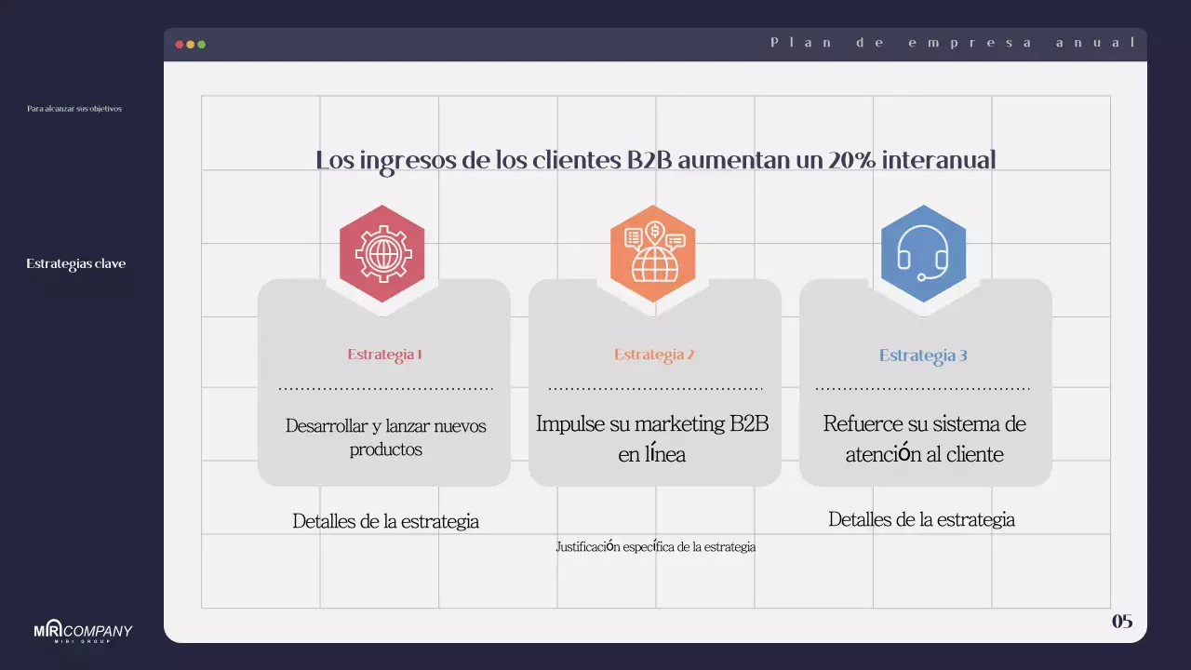This screenshot has height=670, width=1191.
Task: Click the Estrategia 1 heading
Action: pos(384,354)
